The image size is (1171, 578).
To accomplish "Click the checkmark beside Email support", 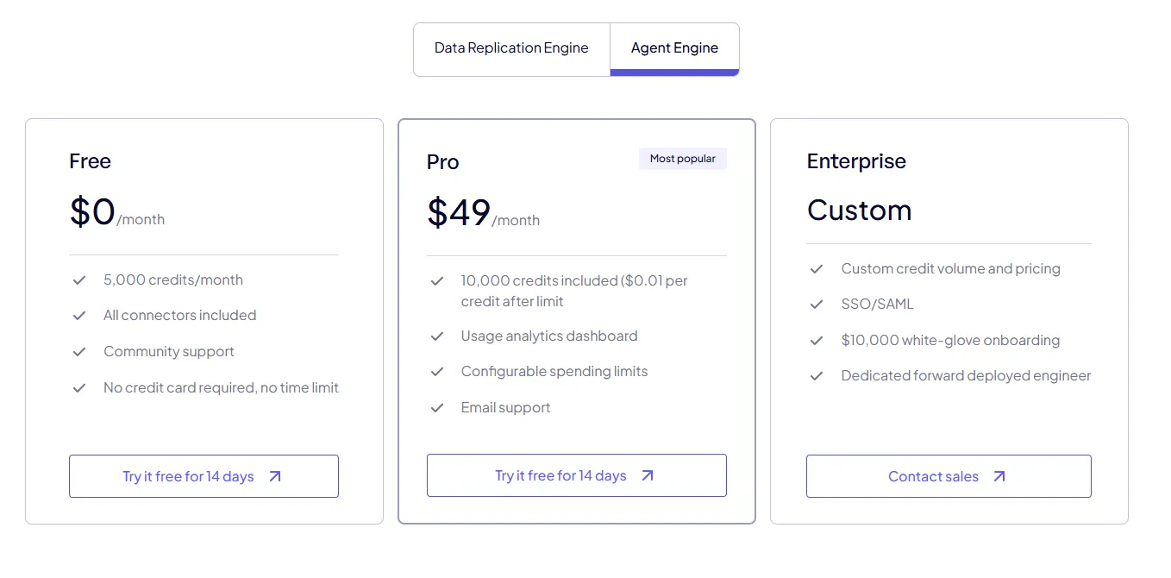I will (x=437, y=408).
